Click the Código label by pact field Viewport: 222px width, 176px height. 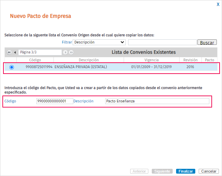[10, 101]
